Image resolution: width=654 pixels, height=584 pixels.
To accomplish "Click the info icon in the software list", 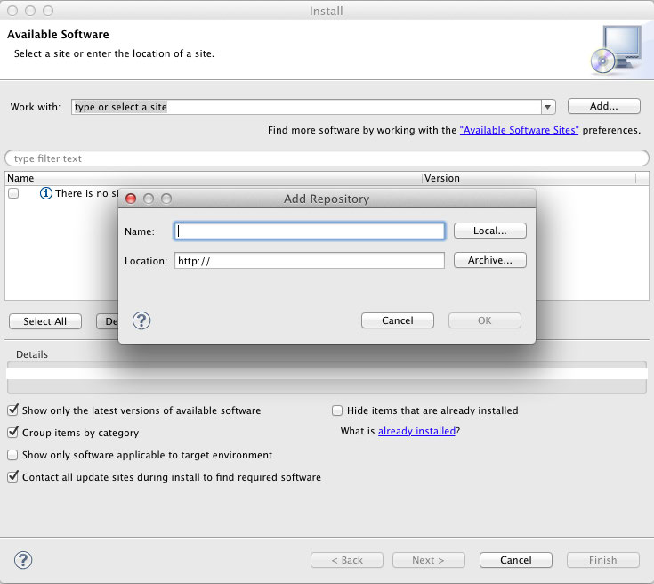I will [x=46, y=193].
